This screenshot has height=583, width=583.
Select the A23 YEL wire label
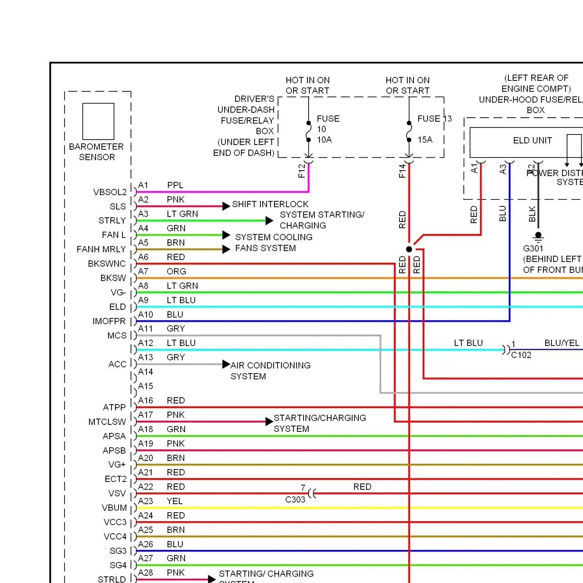(x=160, y=501)
